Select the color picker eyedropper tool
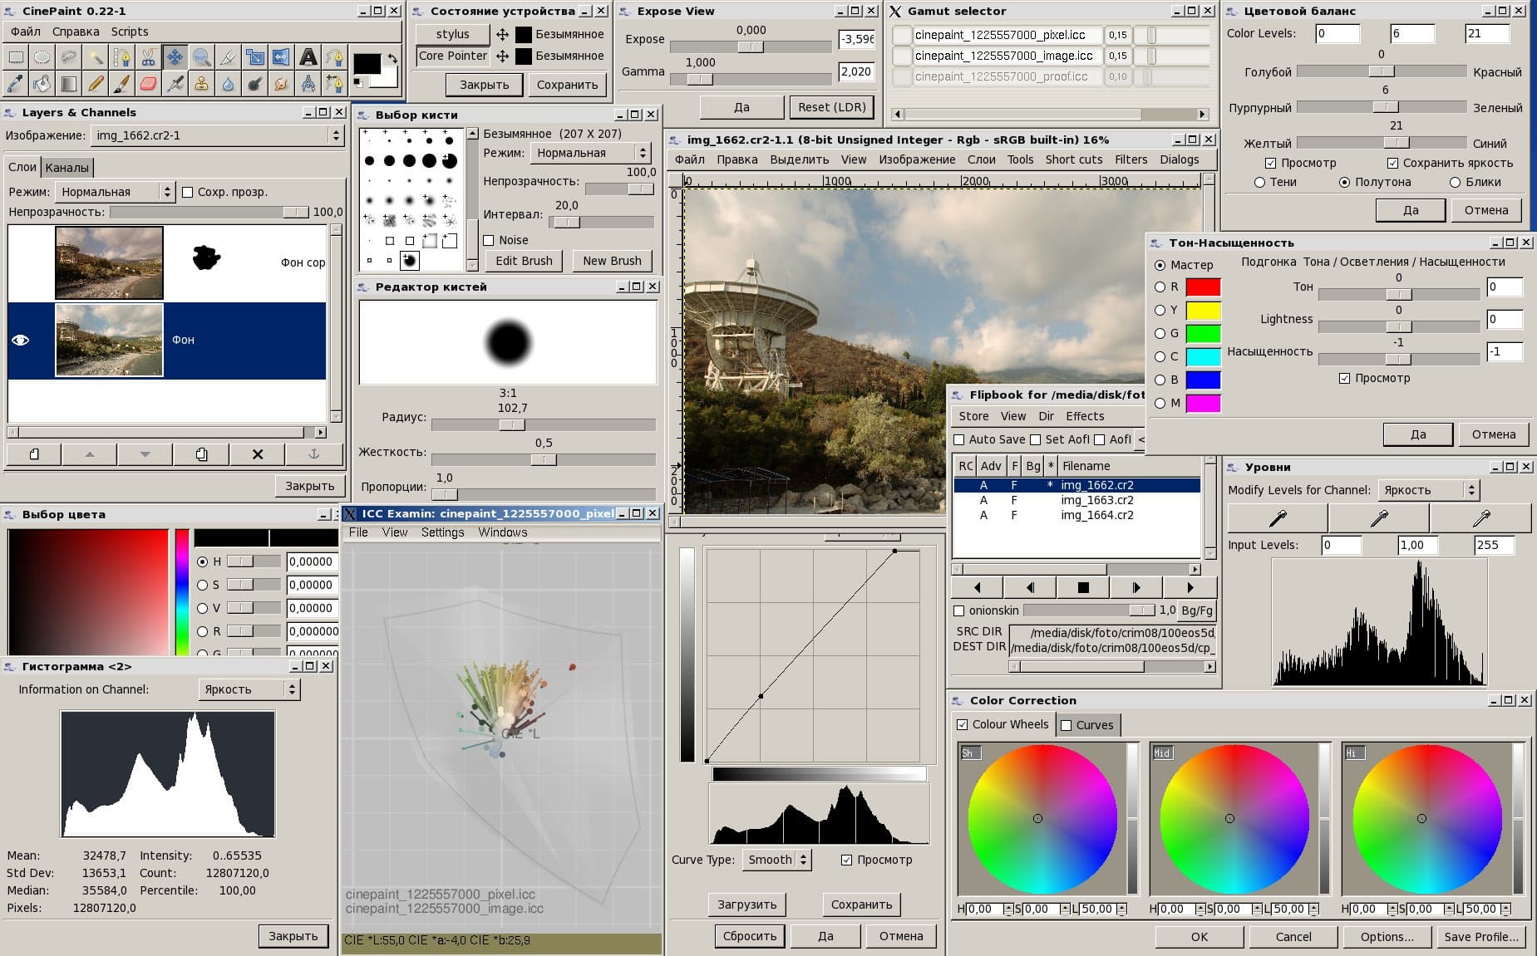The image size is (1537, 956). point(16,84)
